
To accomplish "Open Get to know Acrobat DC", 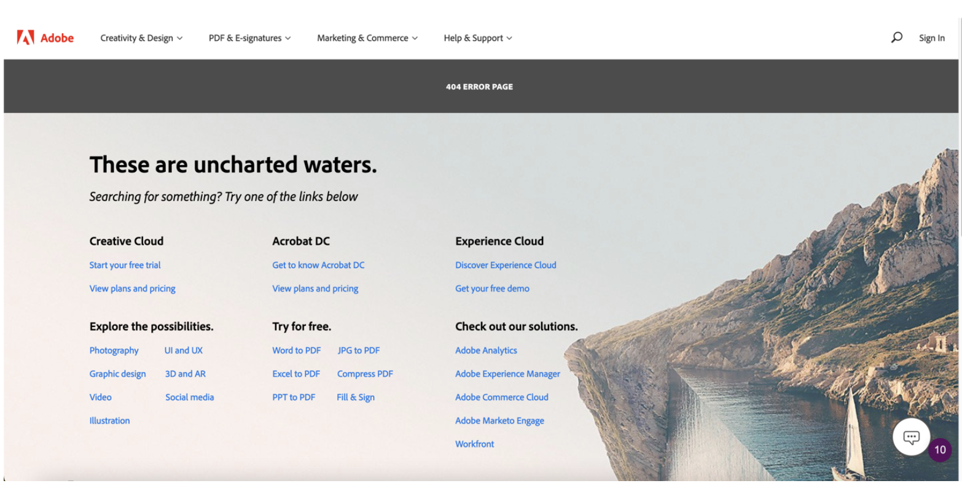I will (x=318, y=265).
